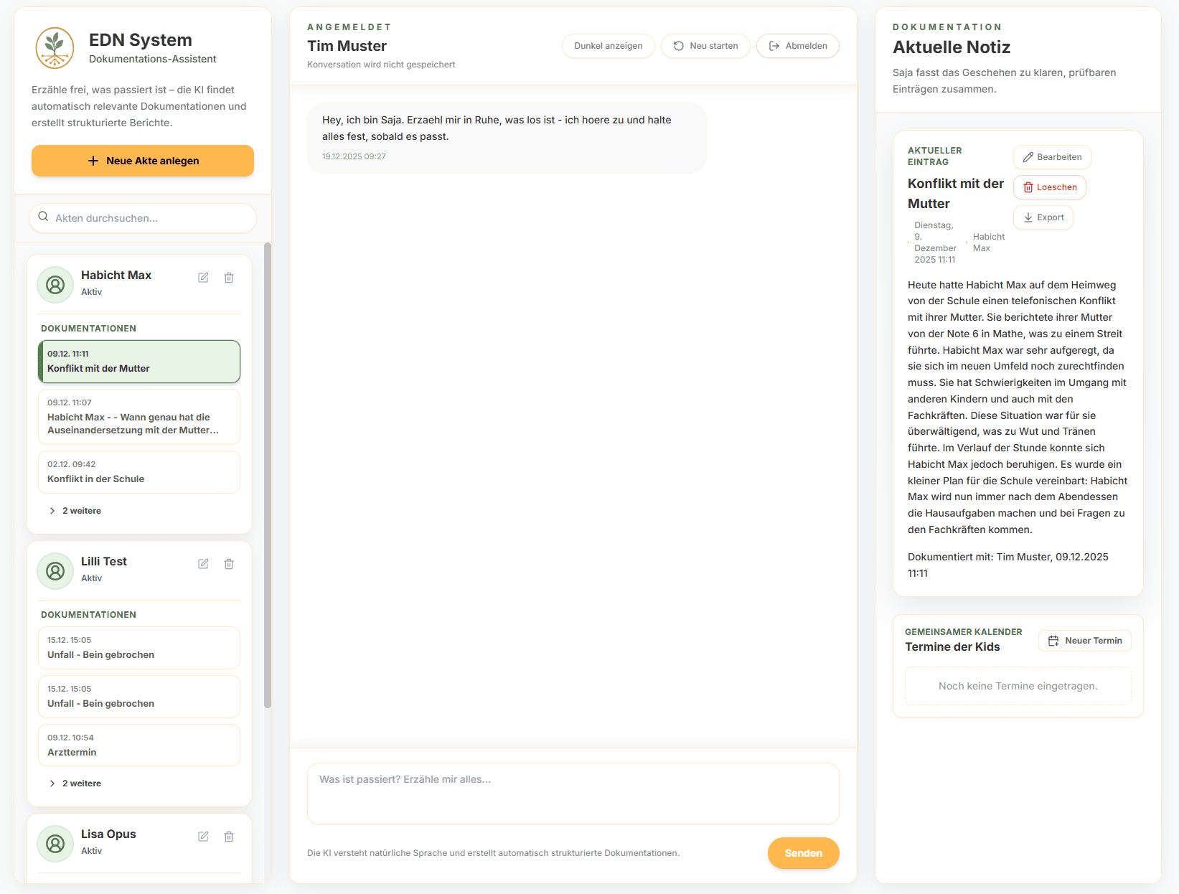Select the Arzttermin documentation entry

point(138,745)
